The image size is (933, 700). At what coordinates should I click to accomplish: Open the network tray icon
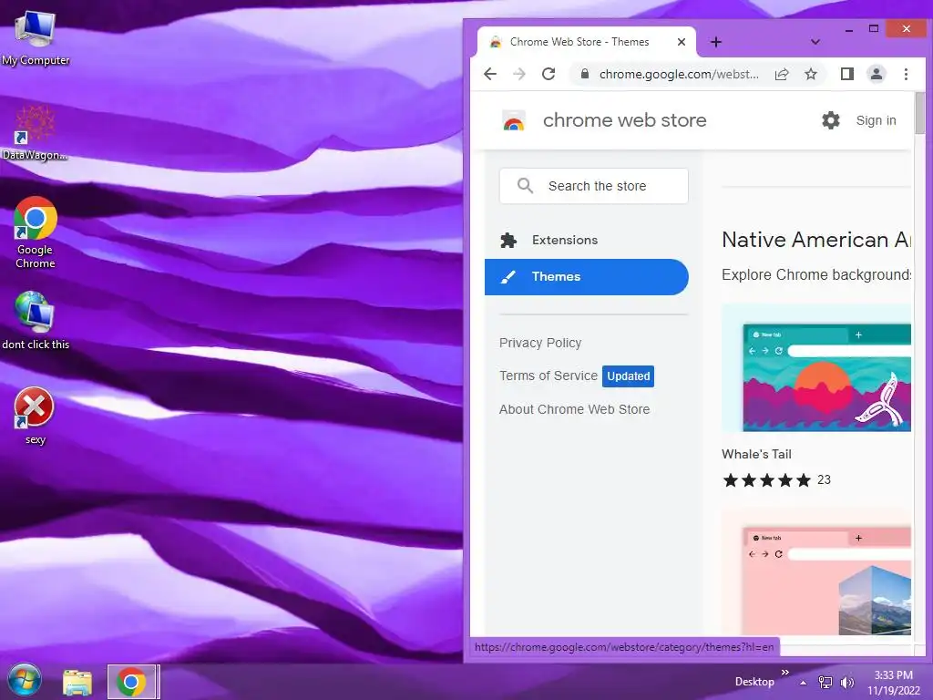tap(825, 682)
